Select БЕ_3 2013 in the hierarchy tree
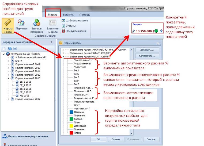Image resolution: width=204 pixels, height=146 pixels. point(25,89)
